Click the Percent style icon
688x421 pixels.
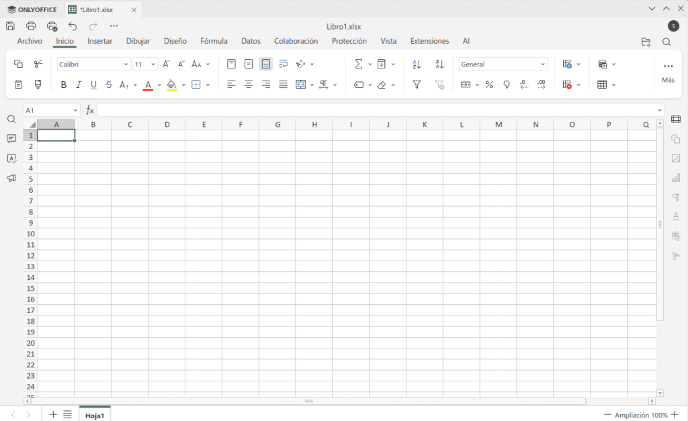[x=489, y=85]
